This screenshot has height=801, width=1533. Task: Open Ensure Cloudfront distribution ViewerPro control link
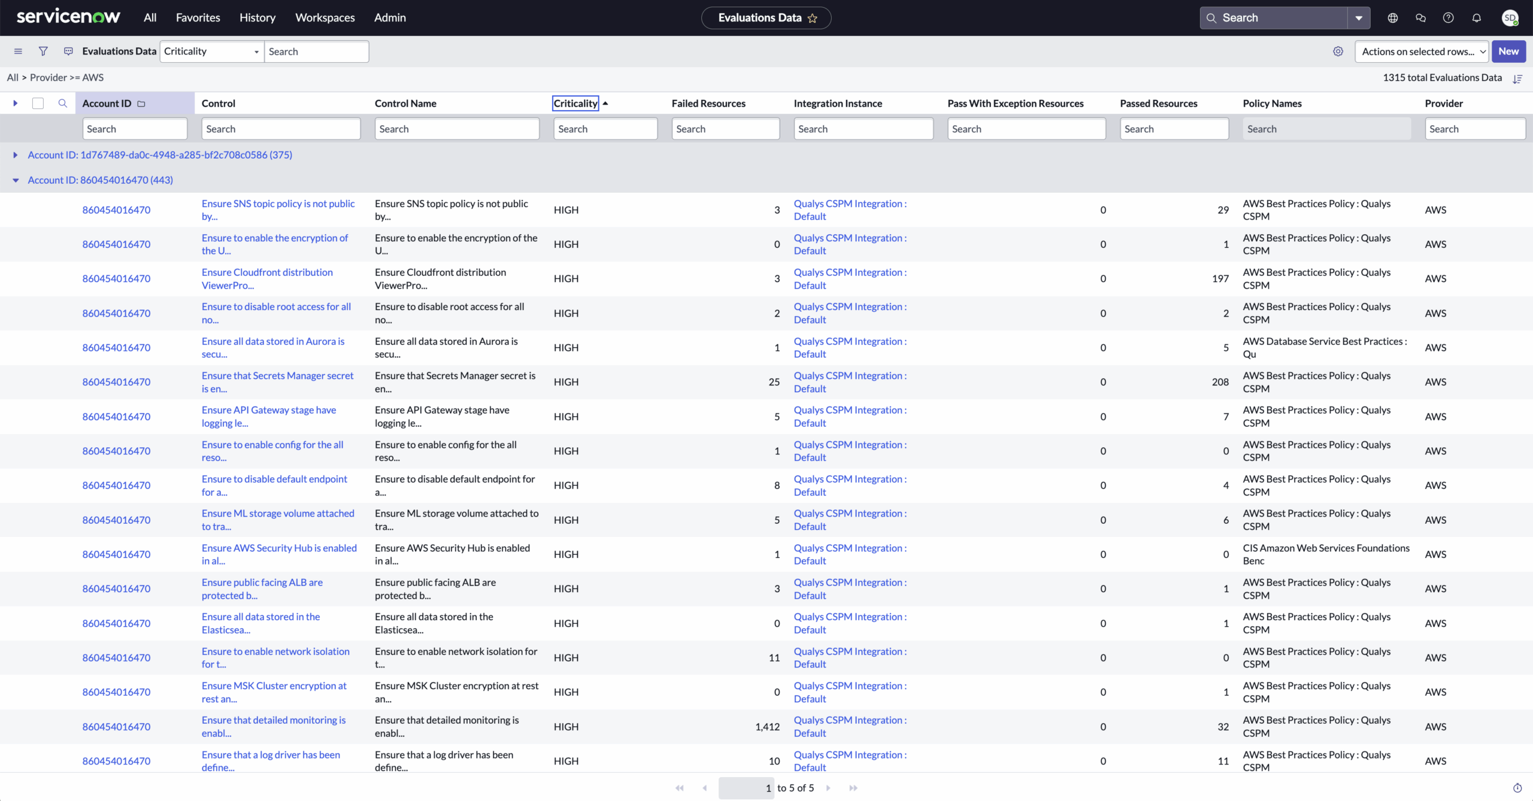coord(267,278)
